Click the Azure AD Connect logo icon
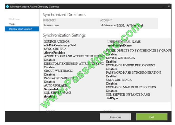175x125 pixels. coord(7,7)
